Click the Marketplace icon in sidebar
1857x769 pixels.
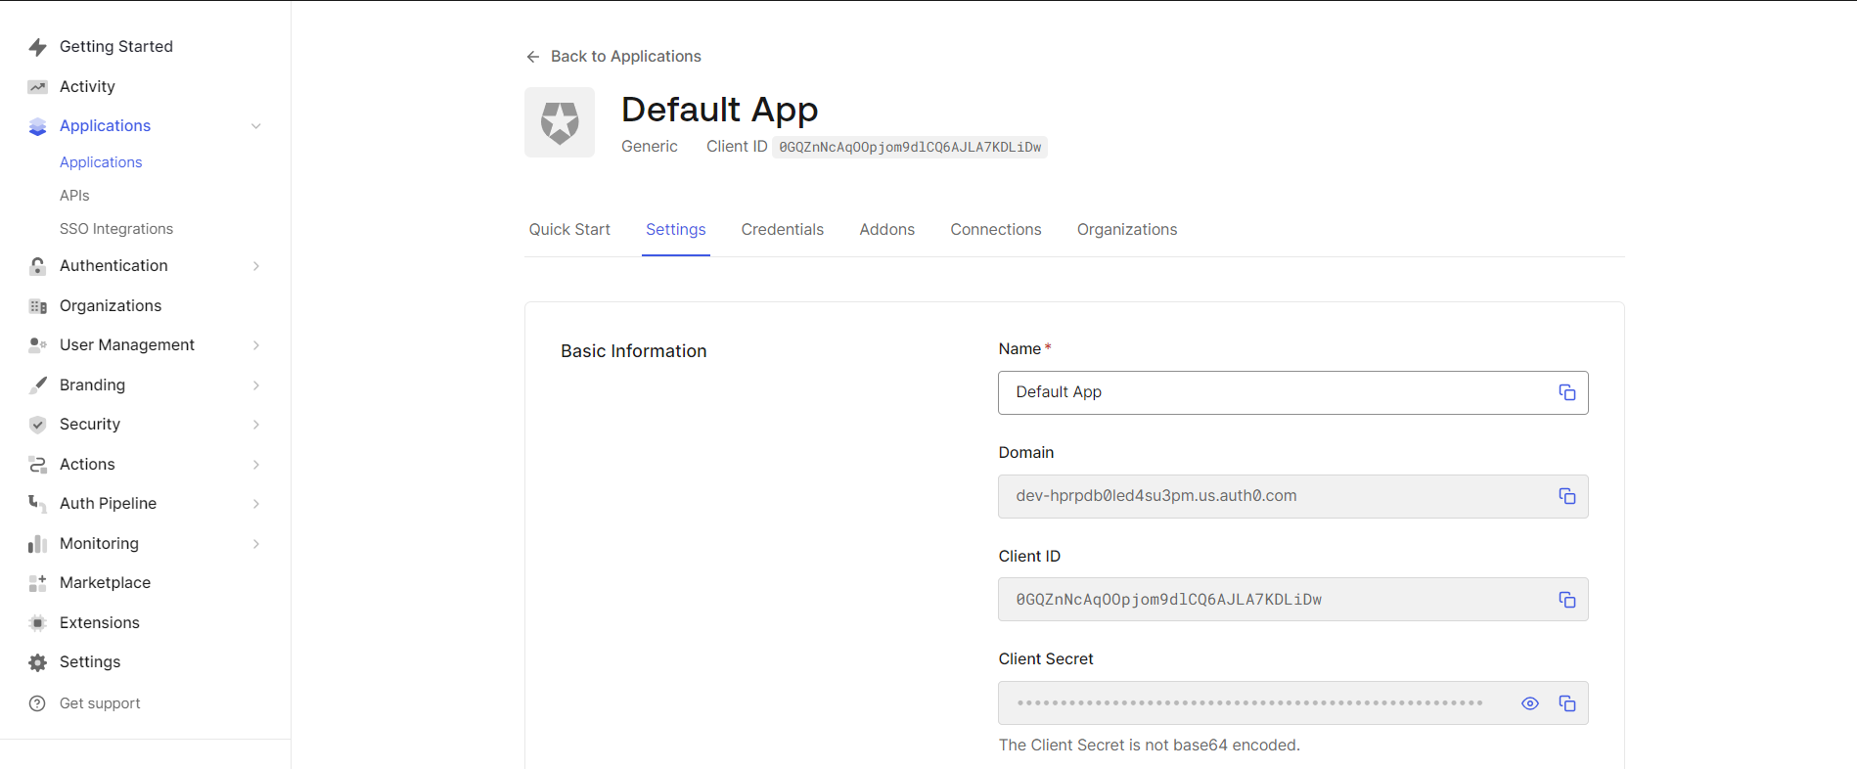pyautogui.click(x=38, y=583)
